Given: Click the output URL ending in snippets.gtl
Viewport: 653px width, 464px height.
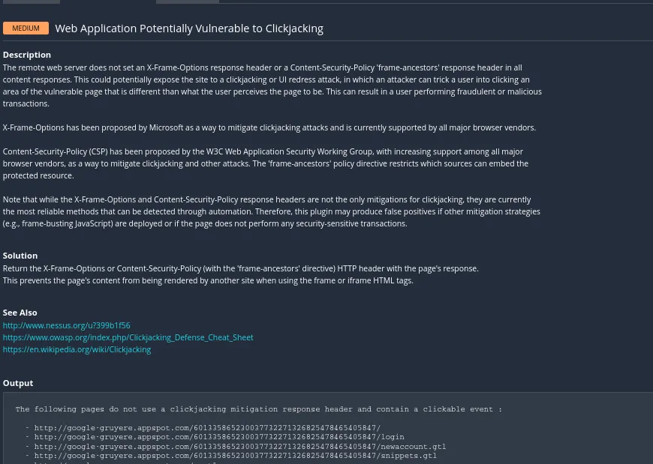Looking at the screenshot, I should coord(235,456).
